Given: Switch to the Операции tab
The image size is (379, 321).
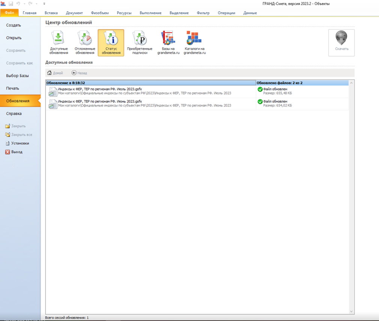Looking at the screenshot, I should (226, 13).
